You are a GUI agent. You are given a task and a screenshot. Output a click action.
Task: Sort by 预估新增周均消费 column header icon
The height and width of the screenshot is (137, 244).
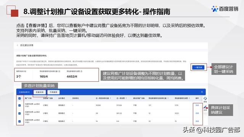coord(189,98)
